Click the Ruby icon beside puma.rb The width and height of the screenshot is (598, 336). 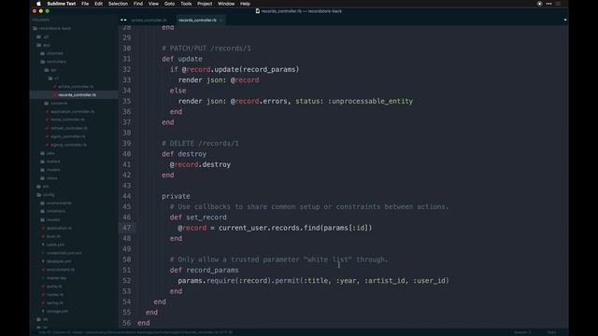(43, 287)
